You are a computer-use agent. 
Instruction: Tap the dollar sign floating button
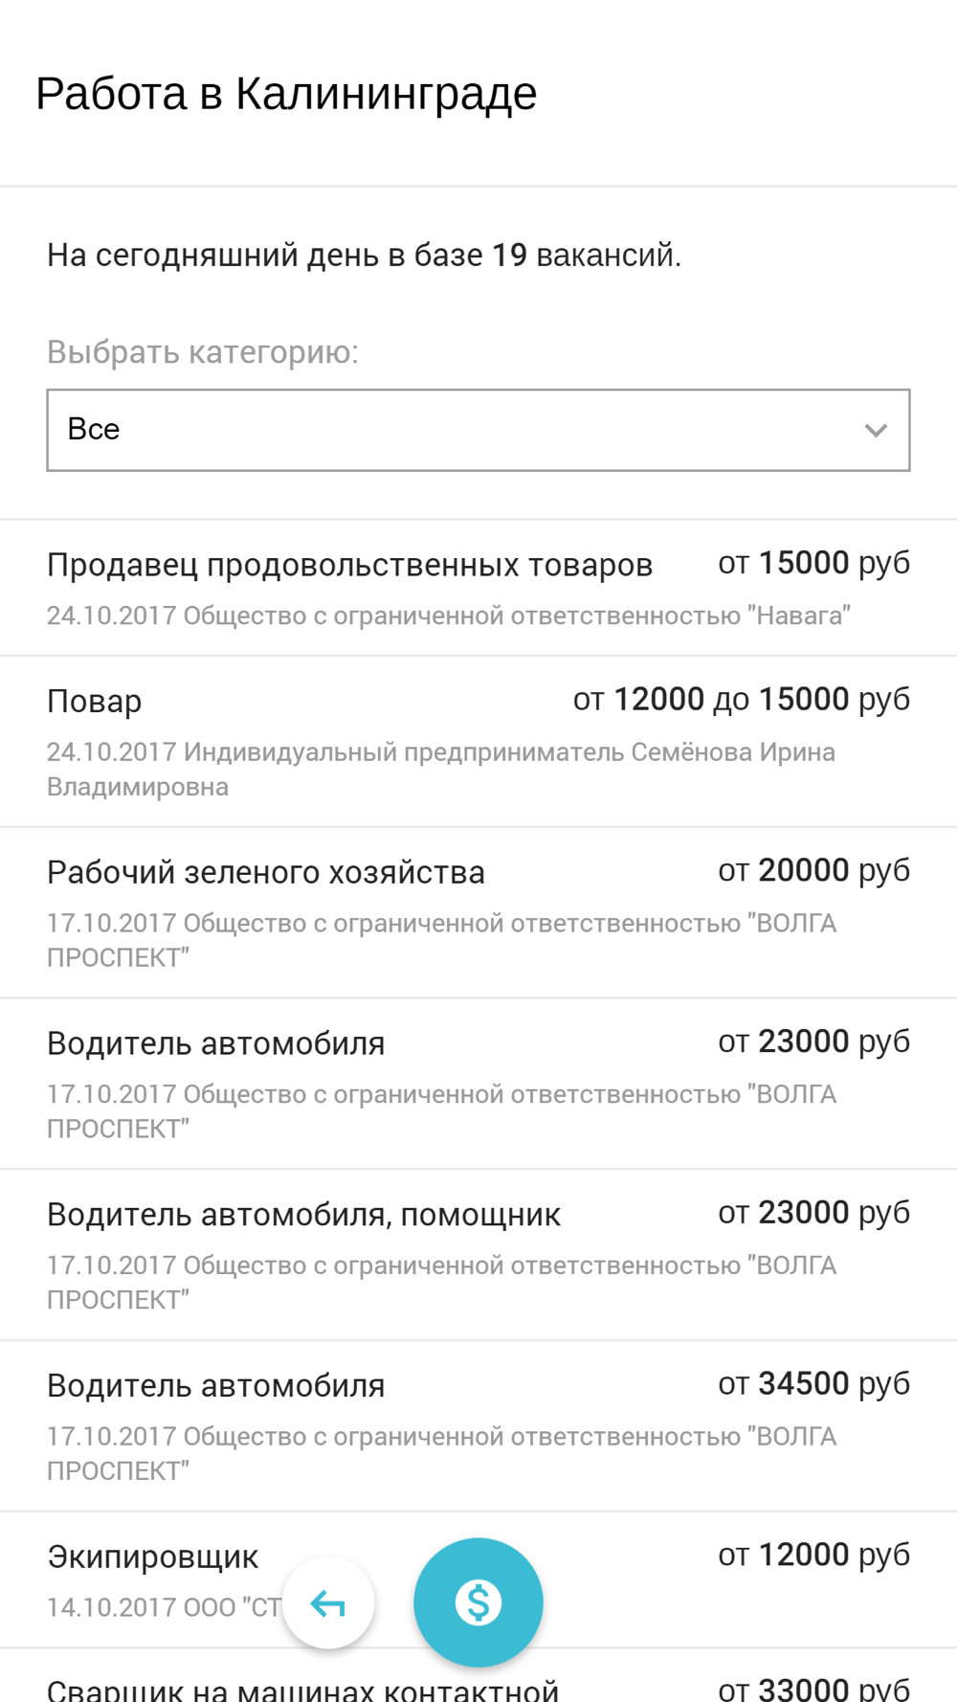478,1602
